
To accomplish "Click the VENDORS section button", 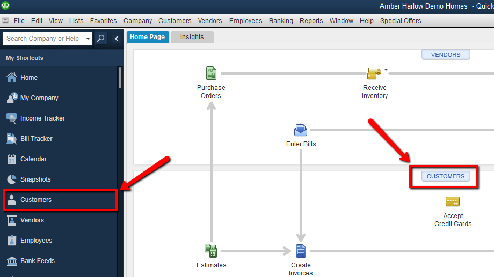I will tap(446, 55).
